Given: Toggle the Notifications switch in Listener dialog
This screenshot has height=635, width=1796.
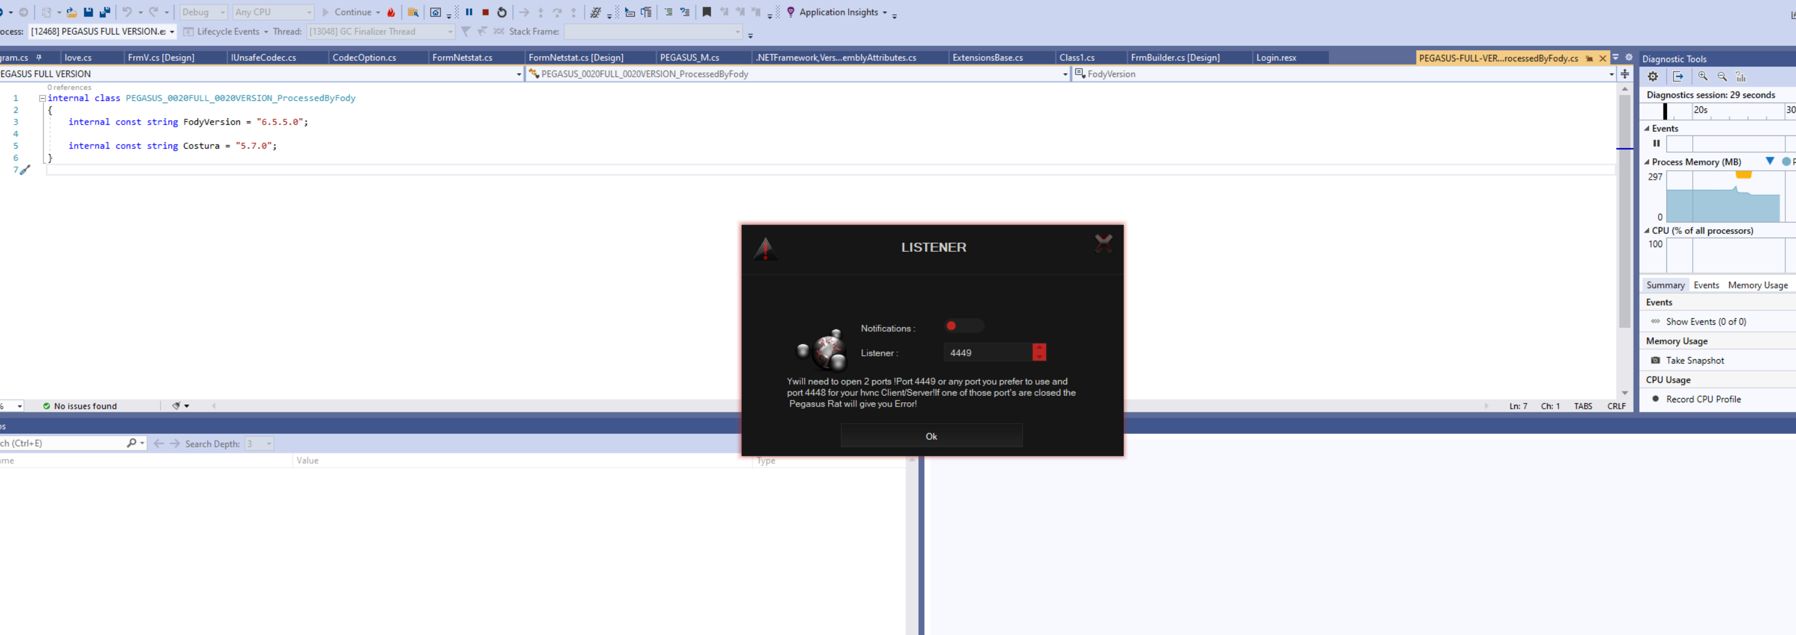Looking at the screenshot, I should click(964, 326).
